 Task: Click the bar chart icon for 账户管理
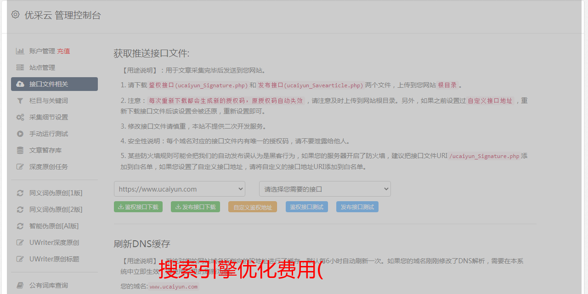[20, 51]
